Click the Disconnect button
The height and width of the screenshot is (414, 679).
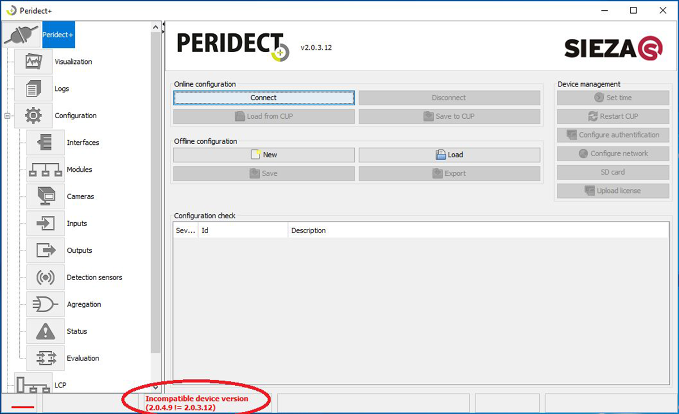tap(449, 98)
